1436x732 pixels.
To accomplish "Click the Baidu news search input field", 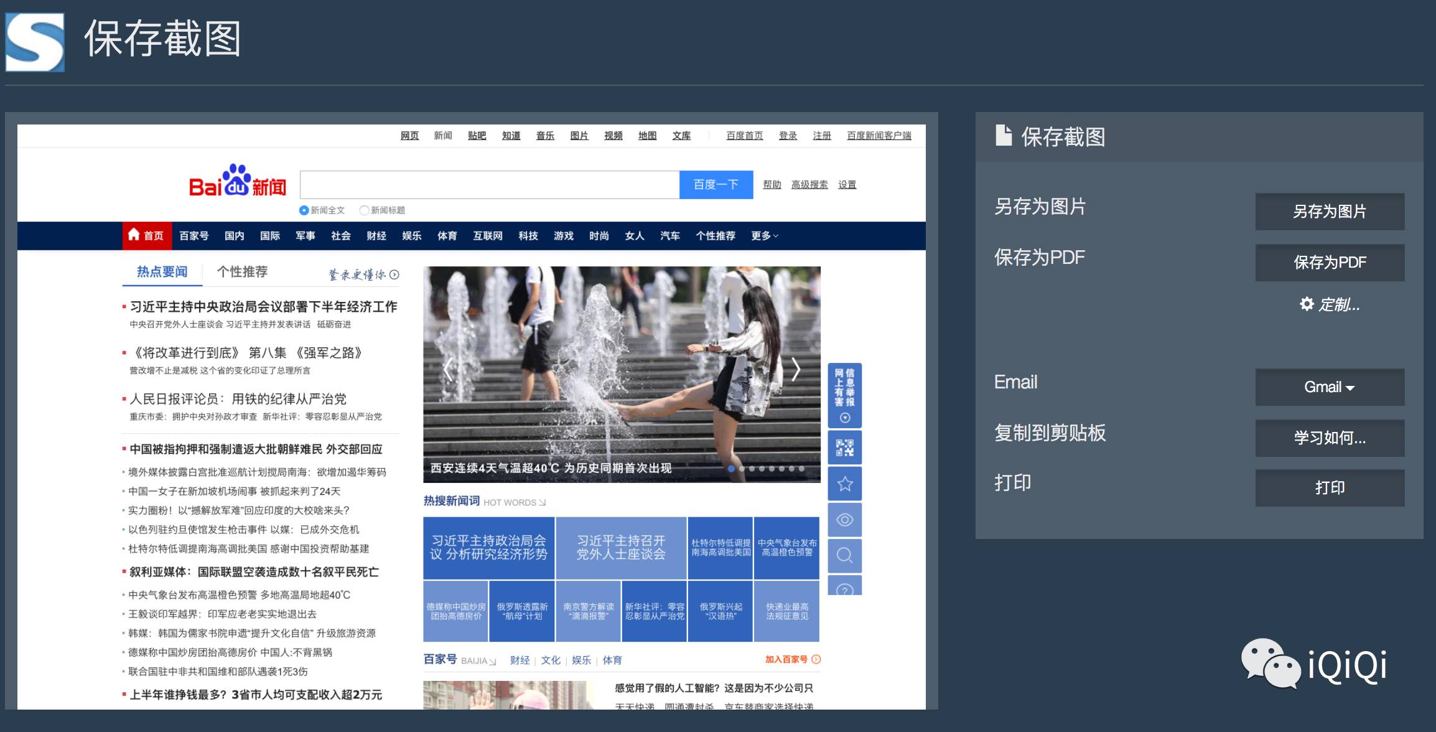I will 490,185.
